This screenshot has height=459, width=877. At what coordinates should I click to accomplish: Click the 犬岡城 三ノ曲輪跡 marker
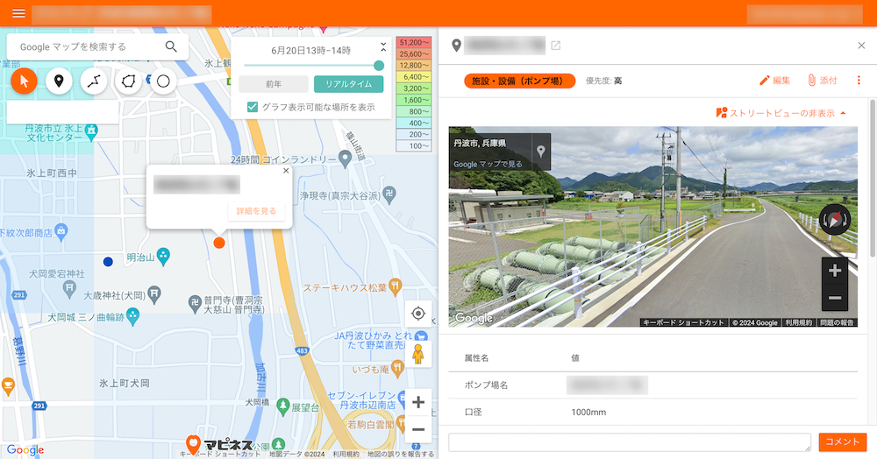click(x=132, y=316)
